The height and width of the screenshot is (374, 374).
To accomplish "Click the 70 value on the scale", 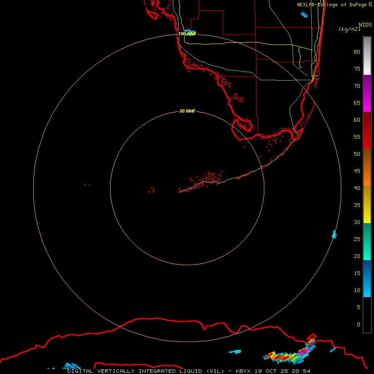I will [357, 86].
